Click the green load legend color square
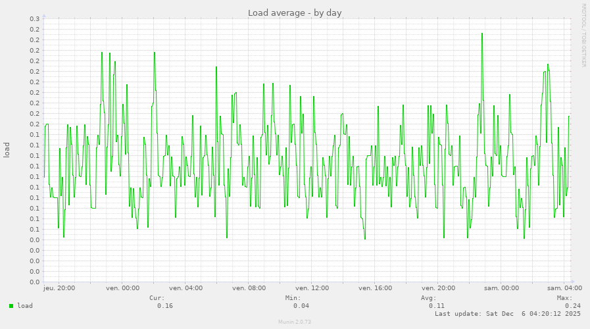This screenshot has width=590, height=329. [11, 306]
